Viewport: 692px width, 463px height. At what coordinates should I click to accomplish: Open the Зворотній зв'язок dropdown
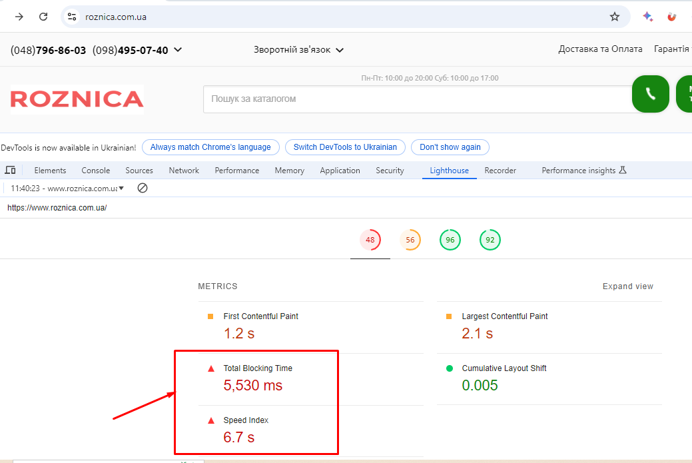[x=298, y=50]
